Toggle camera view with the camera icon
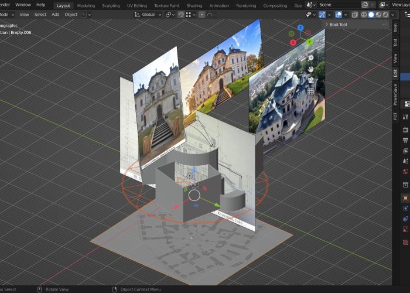Viewport: 410px width, 293px height. coord(310,80)
